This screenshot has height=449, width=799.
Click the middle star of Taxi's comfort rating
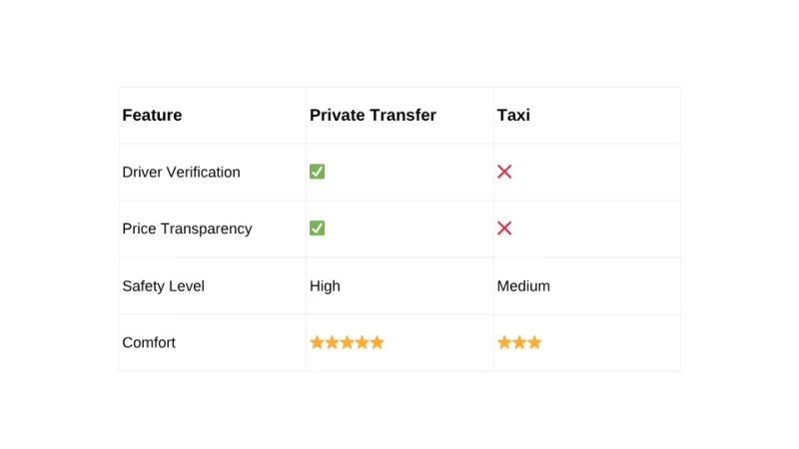pyautogui.click(x=519, y=342)
